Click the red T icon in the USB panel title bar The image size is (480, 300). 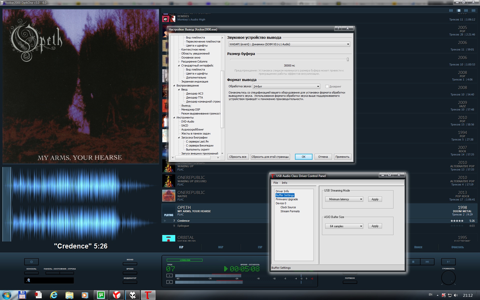coord(273,176)
